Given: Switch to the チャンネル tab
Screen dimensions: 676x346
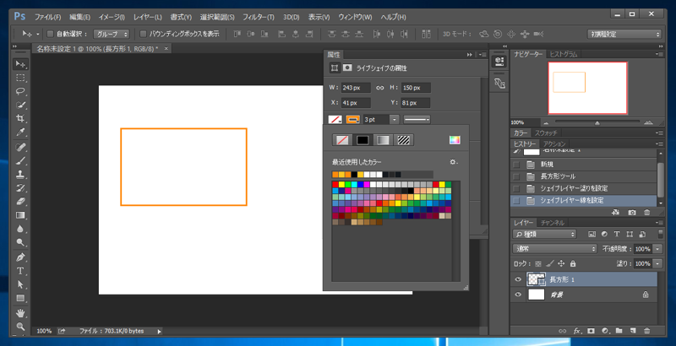Looking at the screenshot, I should tap(553, 223).
